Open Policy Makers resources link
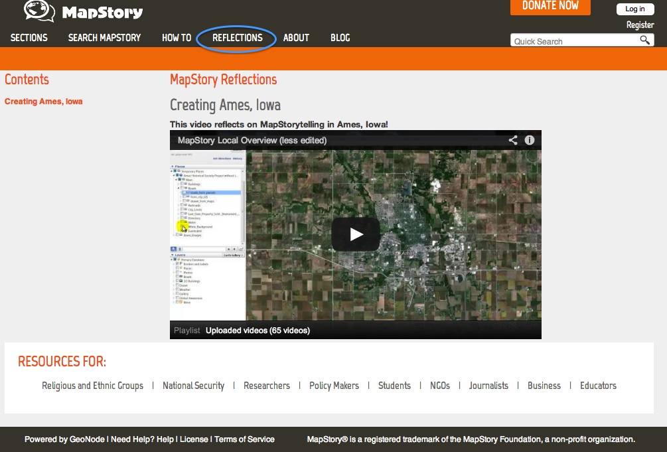The width and height of the screenshot is (667, 452). (x=334, y=386)
